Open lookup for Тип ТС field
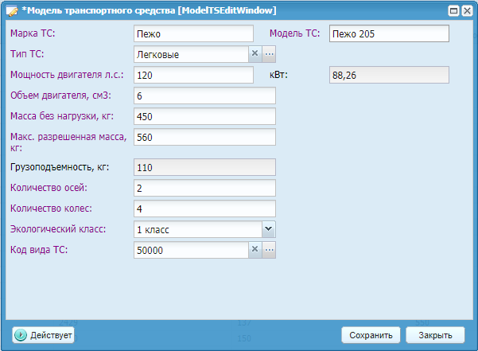Screen dimensions: 478x351 pyautogui.click(x=269, y=54)
